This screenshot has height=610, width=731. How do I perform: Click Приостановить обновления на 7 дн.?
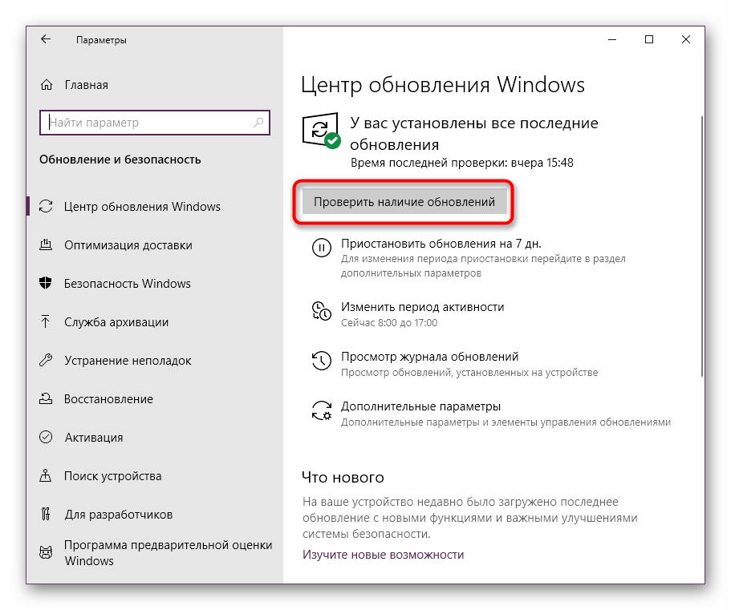point(441,244)
